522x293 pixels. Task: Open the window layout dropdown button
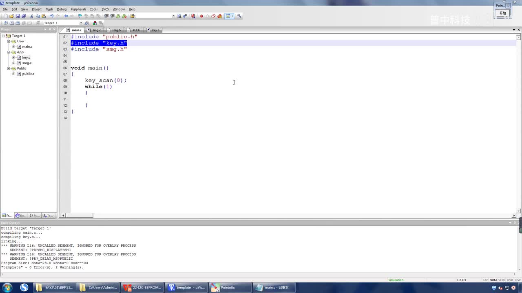[230, 16]
